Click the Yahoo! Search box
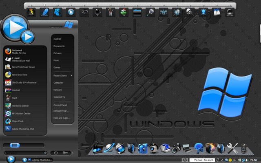 point(202,160)
